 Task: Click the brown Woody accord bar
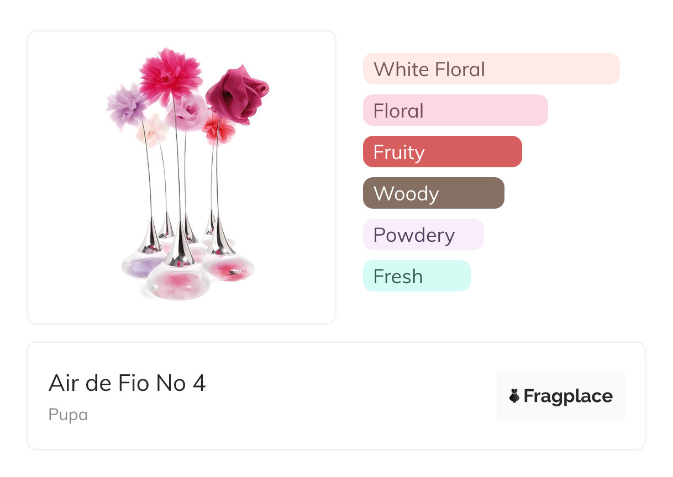click(x=433, y=193)
